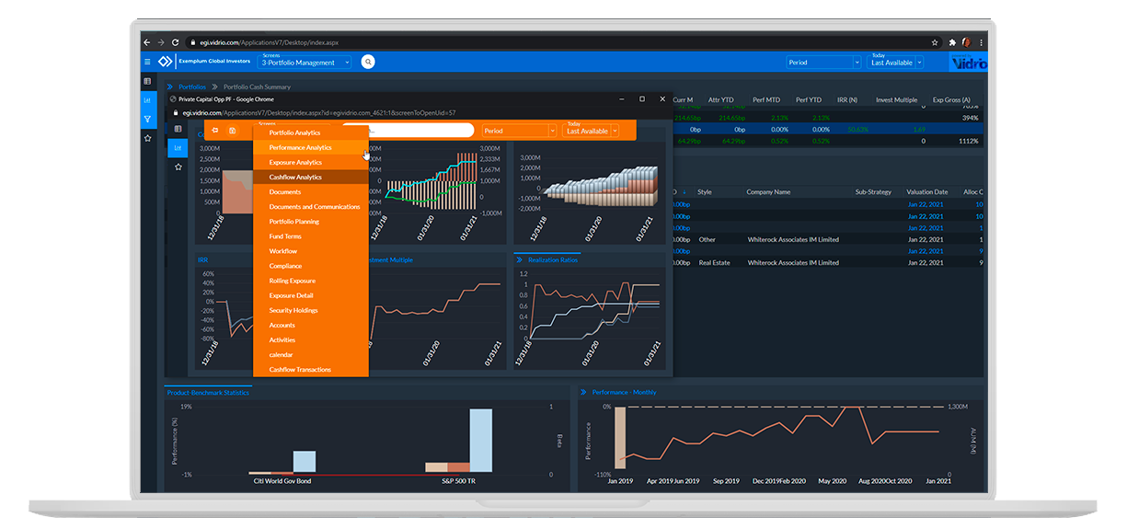Bookmark page using the address bar star

(x=936, y=42)
